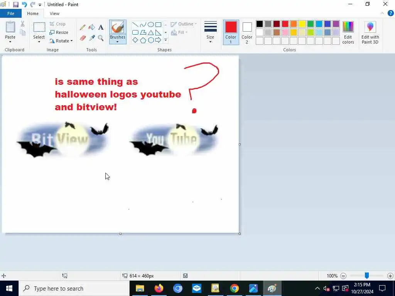This screenshot has height=296, width=395.
Task: Choose the Rectangle shape
Action: (158, 24)
